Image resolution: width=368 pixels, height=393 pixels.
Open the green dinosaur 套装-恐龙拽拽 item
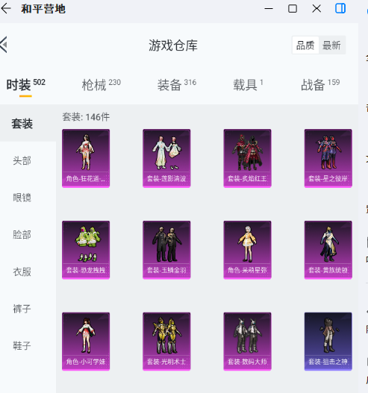coord(86,250)
